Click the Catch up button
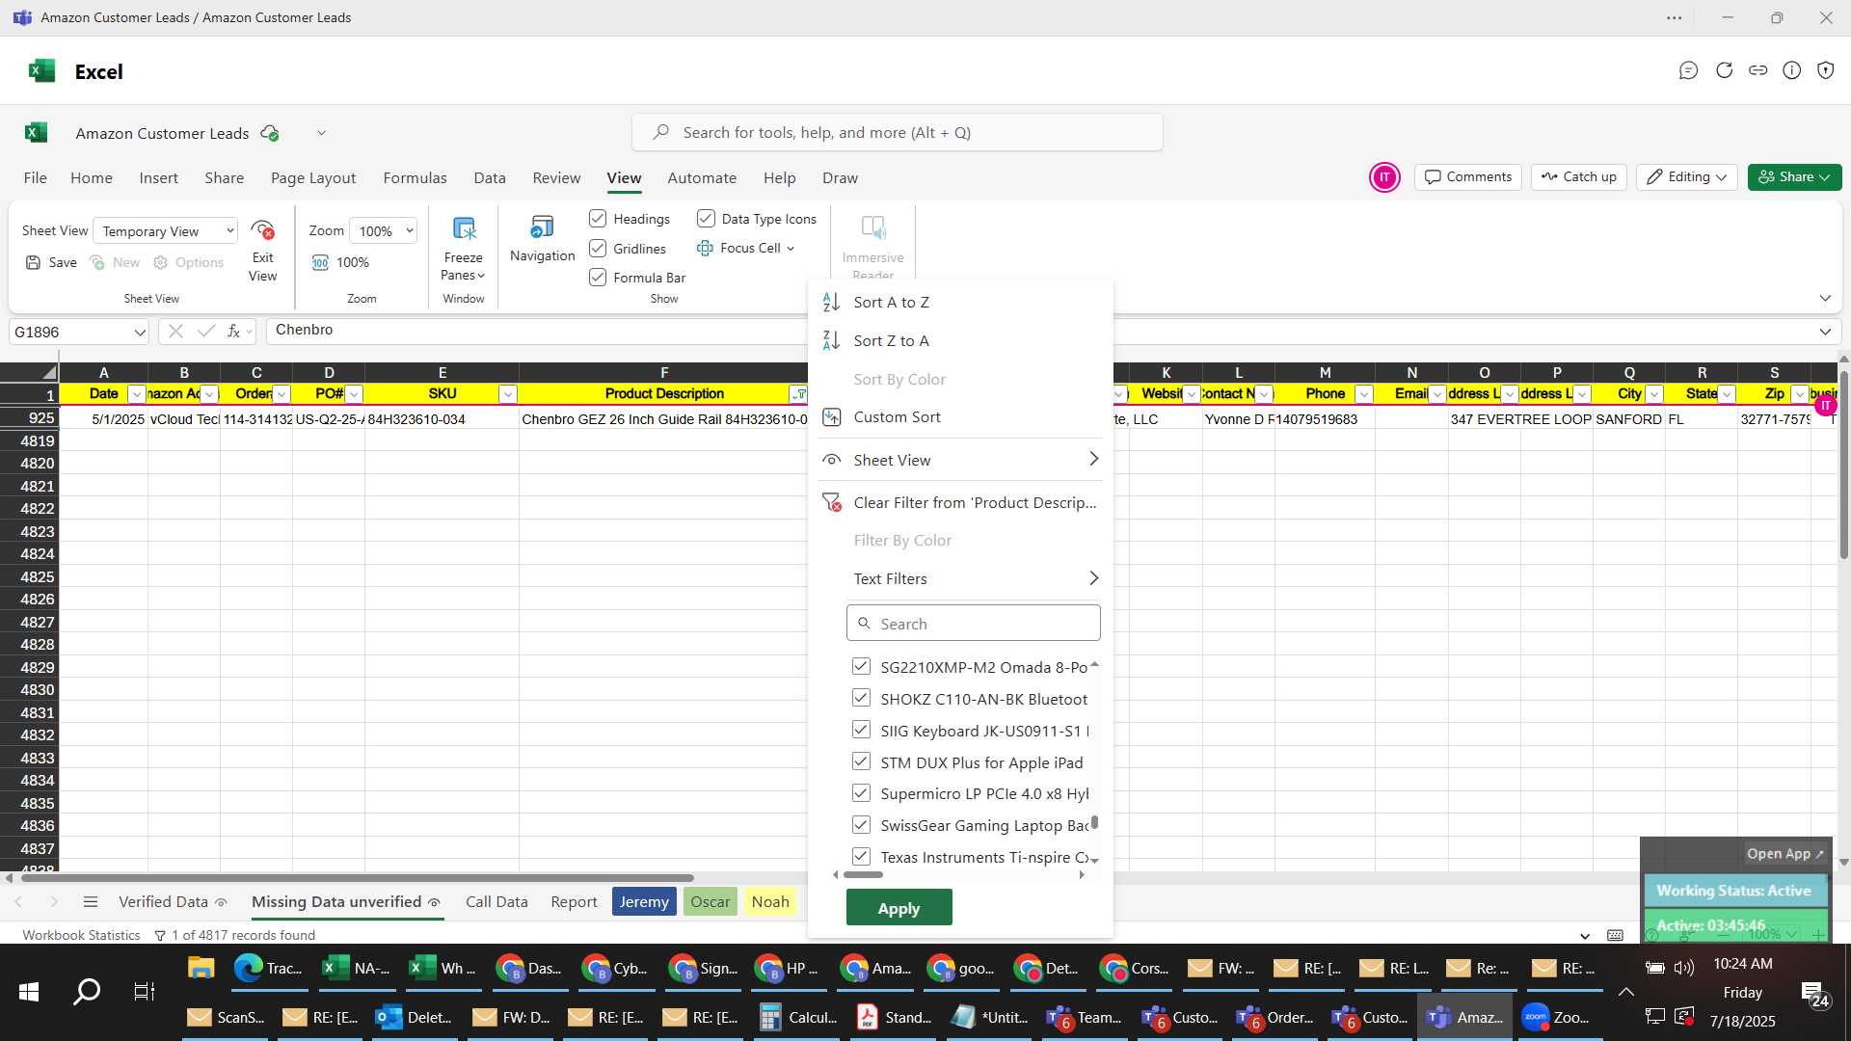 (x=1578, y=177)
